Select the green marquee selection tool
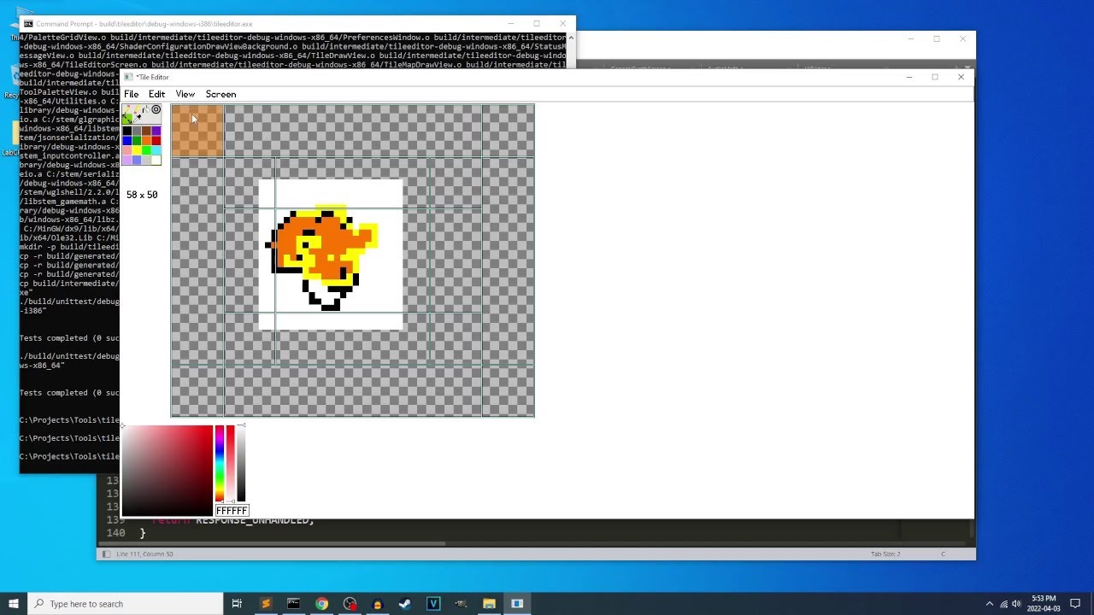This screenshot has height=615, width=1094. coord(127,119)
